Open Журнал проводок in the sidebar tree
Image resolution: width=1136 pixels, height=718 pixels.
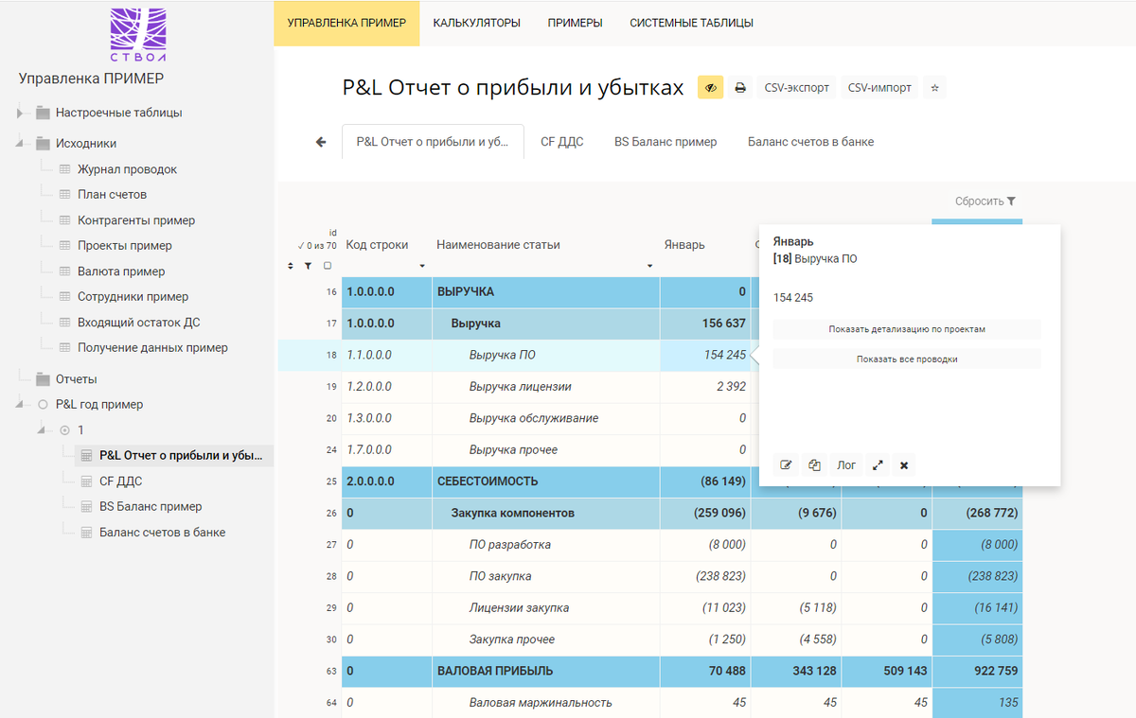click(x=127, y=169)
